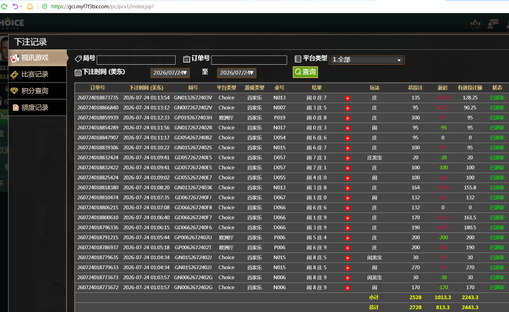The image size is (509, 312).
Task: Play video replay for order 260724018806215
Action: pos(348,208)
